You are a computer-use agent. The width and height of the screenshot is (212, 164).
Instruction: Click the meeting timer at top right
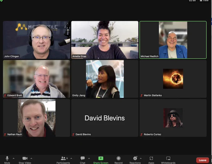coord(192,1)
